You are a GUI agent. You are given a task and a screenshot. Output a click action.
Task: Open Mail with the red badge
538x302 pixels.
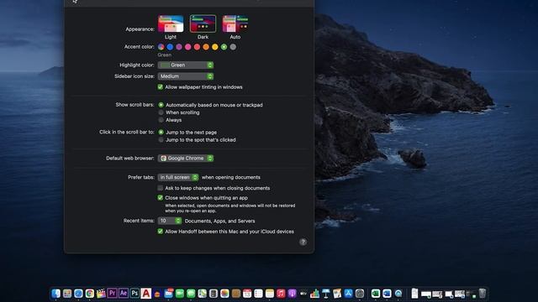[168, 294]
